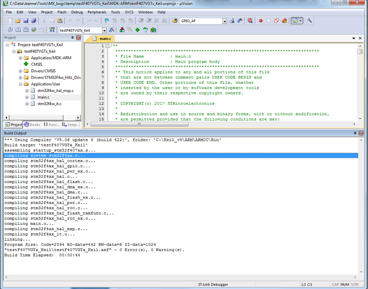The height and width of the screenshot is (289, 368).
Task: Collapse the testF407VGTx_Keil target folder node
Action: tap(14, 51)
